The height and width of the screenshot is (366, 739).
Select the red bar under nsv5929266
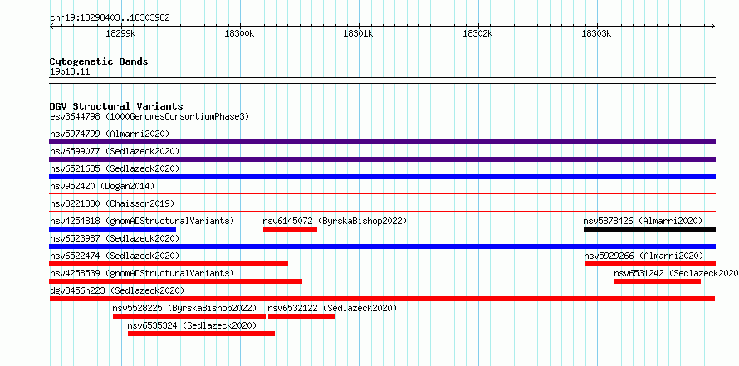point(650,264)
